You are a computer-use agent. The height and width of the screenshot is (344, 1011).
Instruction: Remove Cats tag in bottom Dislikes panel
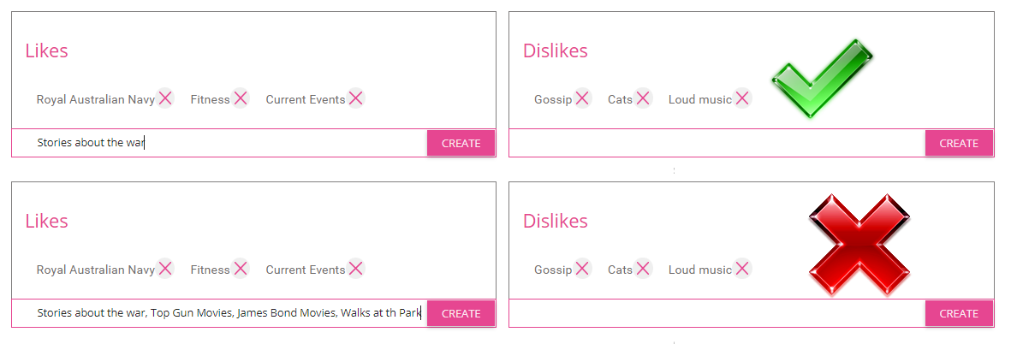pyautogui.click(x=642, y=268)
